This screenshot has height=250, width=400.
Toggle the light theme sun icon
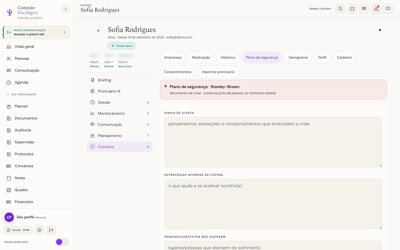click(39, 230)
